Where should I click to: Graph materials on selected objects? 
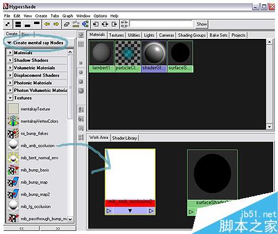click(x=85, y=24)
